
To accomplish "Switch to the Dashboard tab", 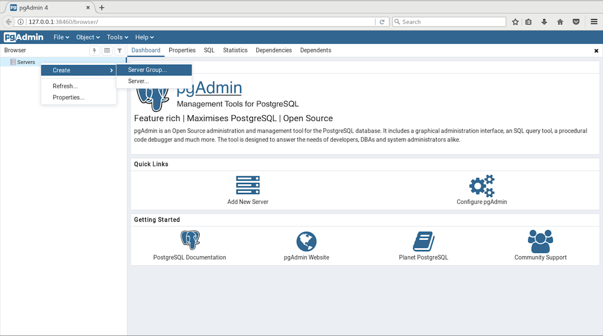I will pyautogui.click(x=146, y=50).
